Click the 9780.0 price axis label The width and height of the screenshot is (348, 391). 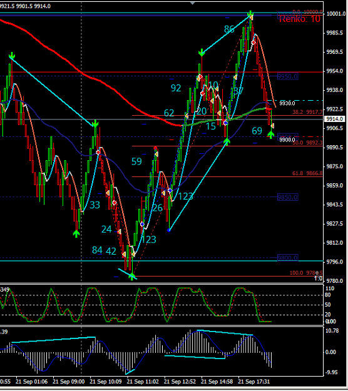pyautogui.click(x=334, y=281)
